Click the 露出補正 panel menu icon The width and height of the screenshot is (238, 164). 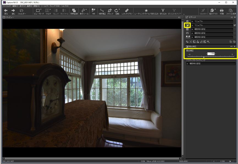[x=232, y=46]
